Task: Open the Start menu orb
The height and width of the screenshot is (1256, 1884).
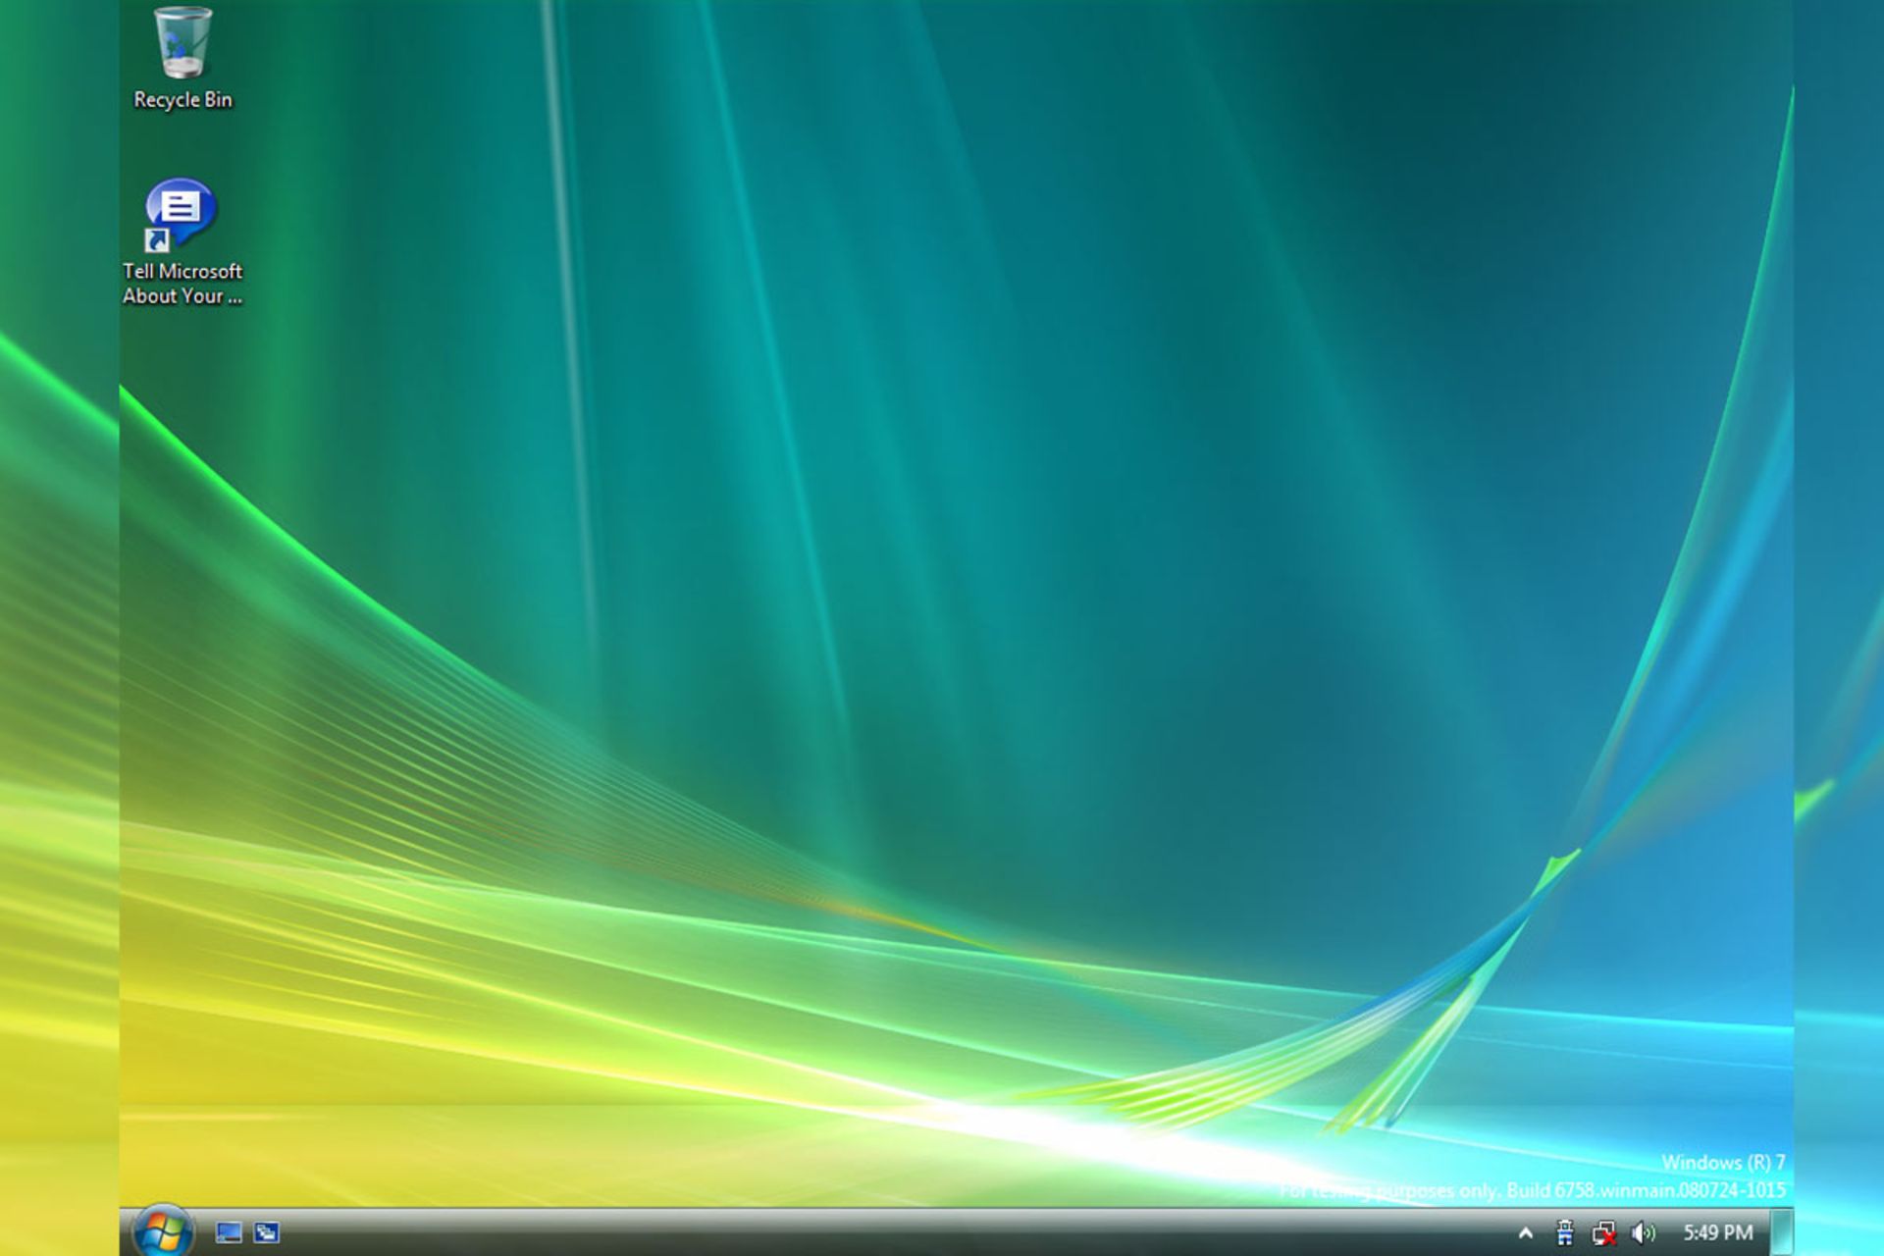Action: click(x=163, y=1232)
